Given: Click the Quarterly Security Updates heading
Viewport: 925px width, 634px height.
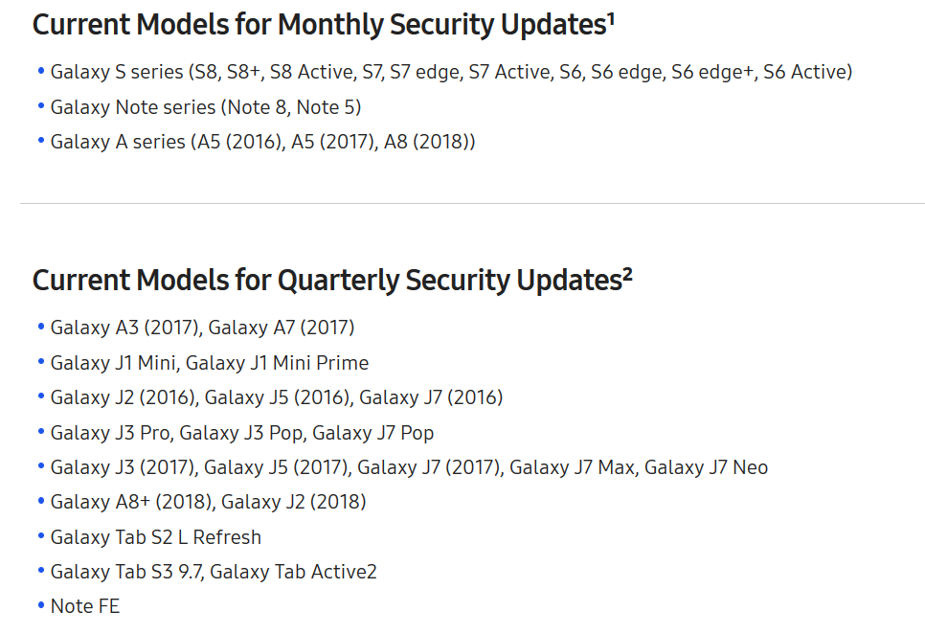Looking at the screenshot, I should (x=326, y=280).
